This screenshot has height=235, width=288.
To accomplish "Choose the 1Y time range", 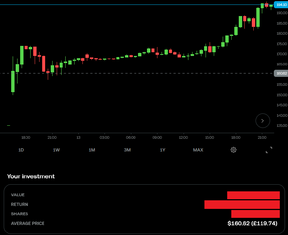I will 163,150.
